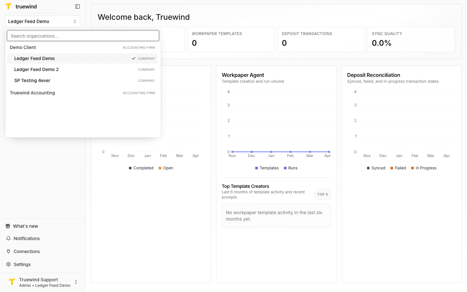Image resolution: width=467 pixels, height=292 pixels.
Task: Pick SP Testing 4ever company
Action: point(82,80)
